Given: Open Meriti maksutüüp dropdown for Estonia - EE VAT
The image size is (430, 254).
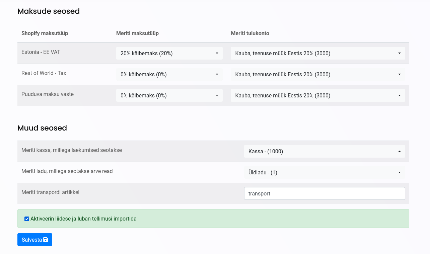Looking at the screenshot, I should click(169, 53).
